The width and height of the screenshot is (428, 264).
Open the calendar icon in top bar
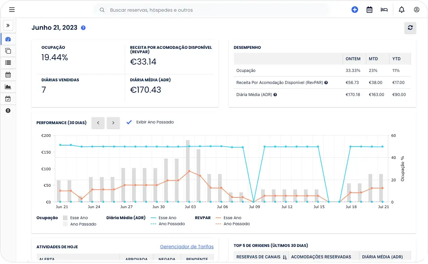pyautogui.click(x=369, y=10)
